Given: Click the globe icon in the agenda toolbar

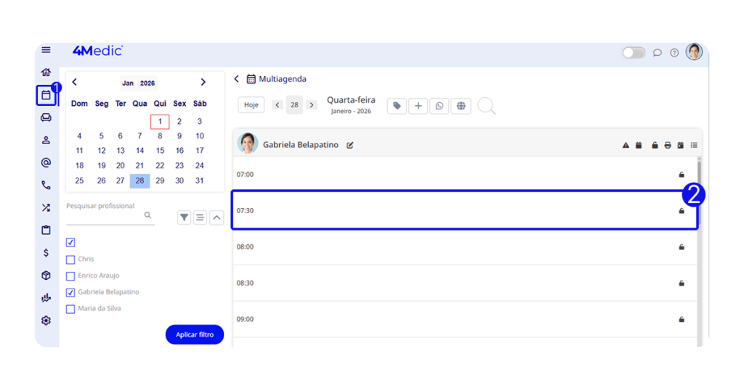Looking at the screenshot, I should [x=461, y=106].
